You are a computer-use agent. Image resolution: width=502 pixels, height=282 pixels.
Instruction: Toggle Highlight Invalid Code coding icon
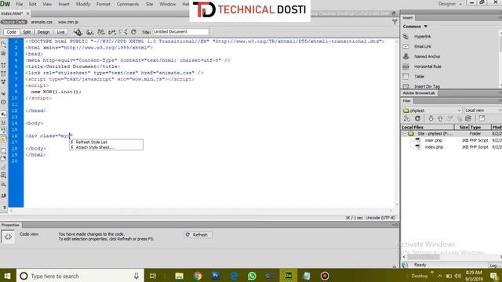(3, 122)
